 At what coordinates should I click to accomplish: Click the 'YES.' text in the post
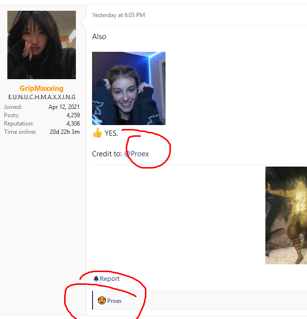111,133
